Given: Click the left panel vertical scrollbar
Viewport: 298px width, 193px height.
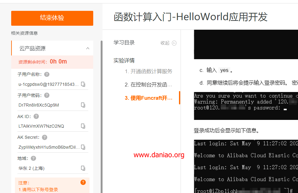Looking at the screenshot, I should pyautogui.click(x=102, y=117).
